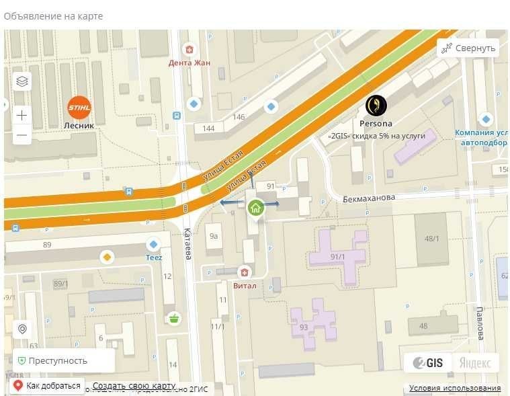Click the Teez blue diamond marker
Viewport: 510px width, 396px height.
(x=153, y=244)
